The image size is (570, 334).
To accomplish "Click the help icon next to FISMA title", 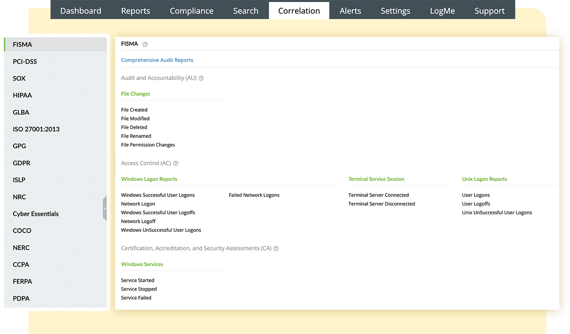I will pyautogui.click(x=145, y=44).
